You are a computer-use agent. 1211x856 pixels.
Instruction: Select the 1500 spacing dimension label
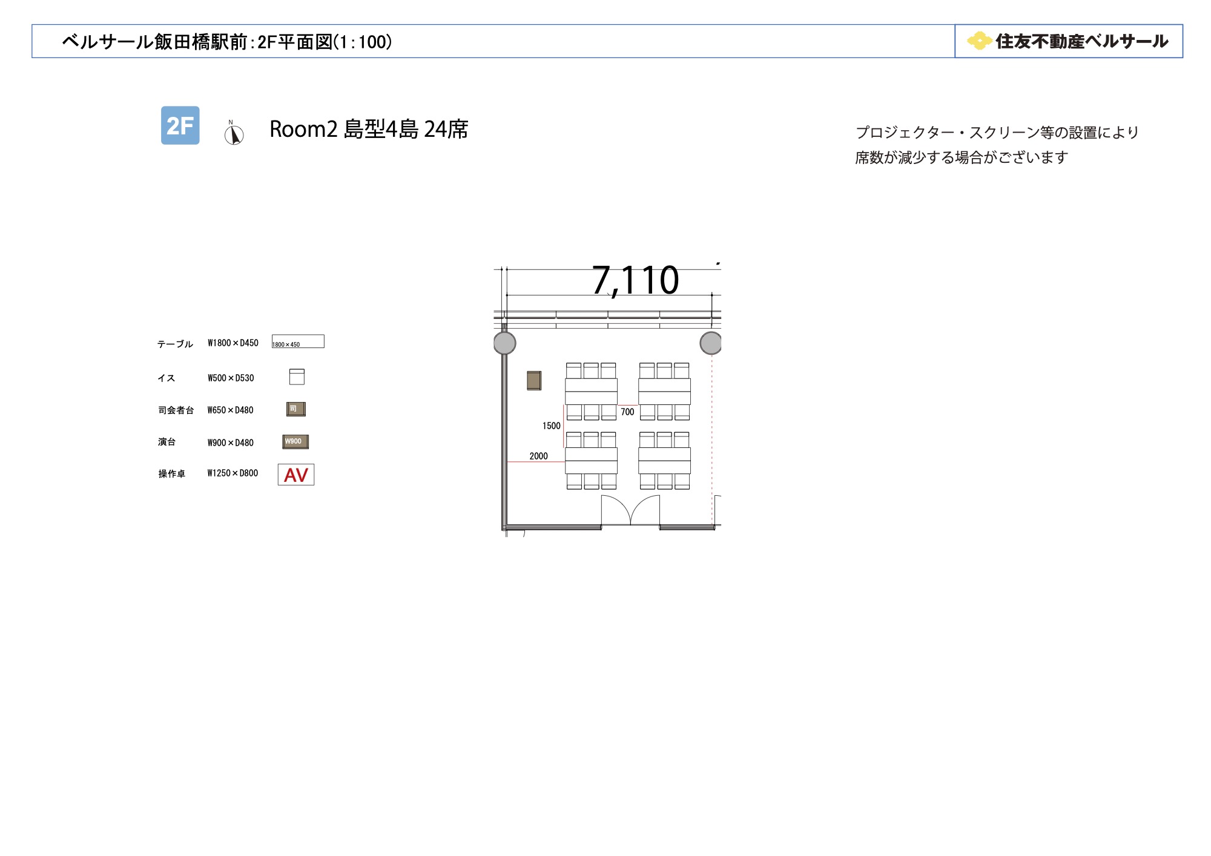coord(552,426)
